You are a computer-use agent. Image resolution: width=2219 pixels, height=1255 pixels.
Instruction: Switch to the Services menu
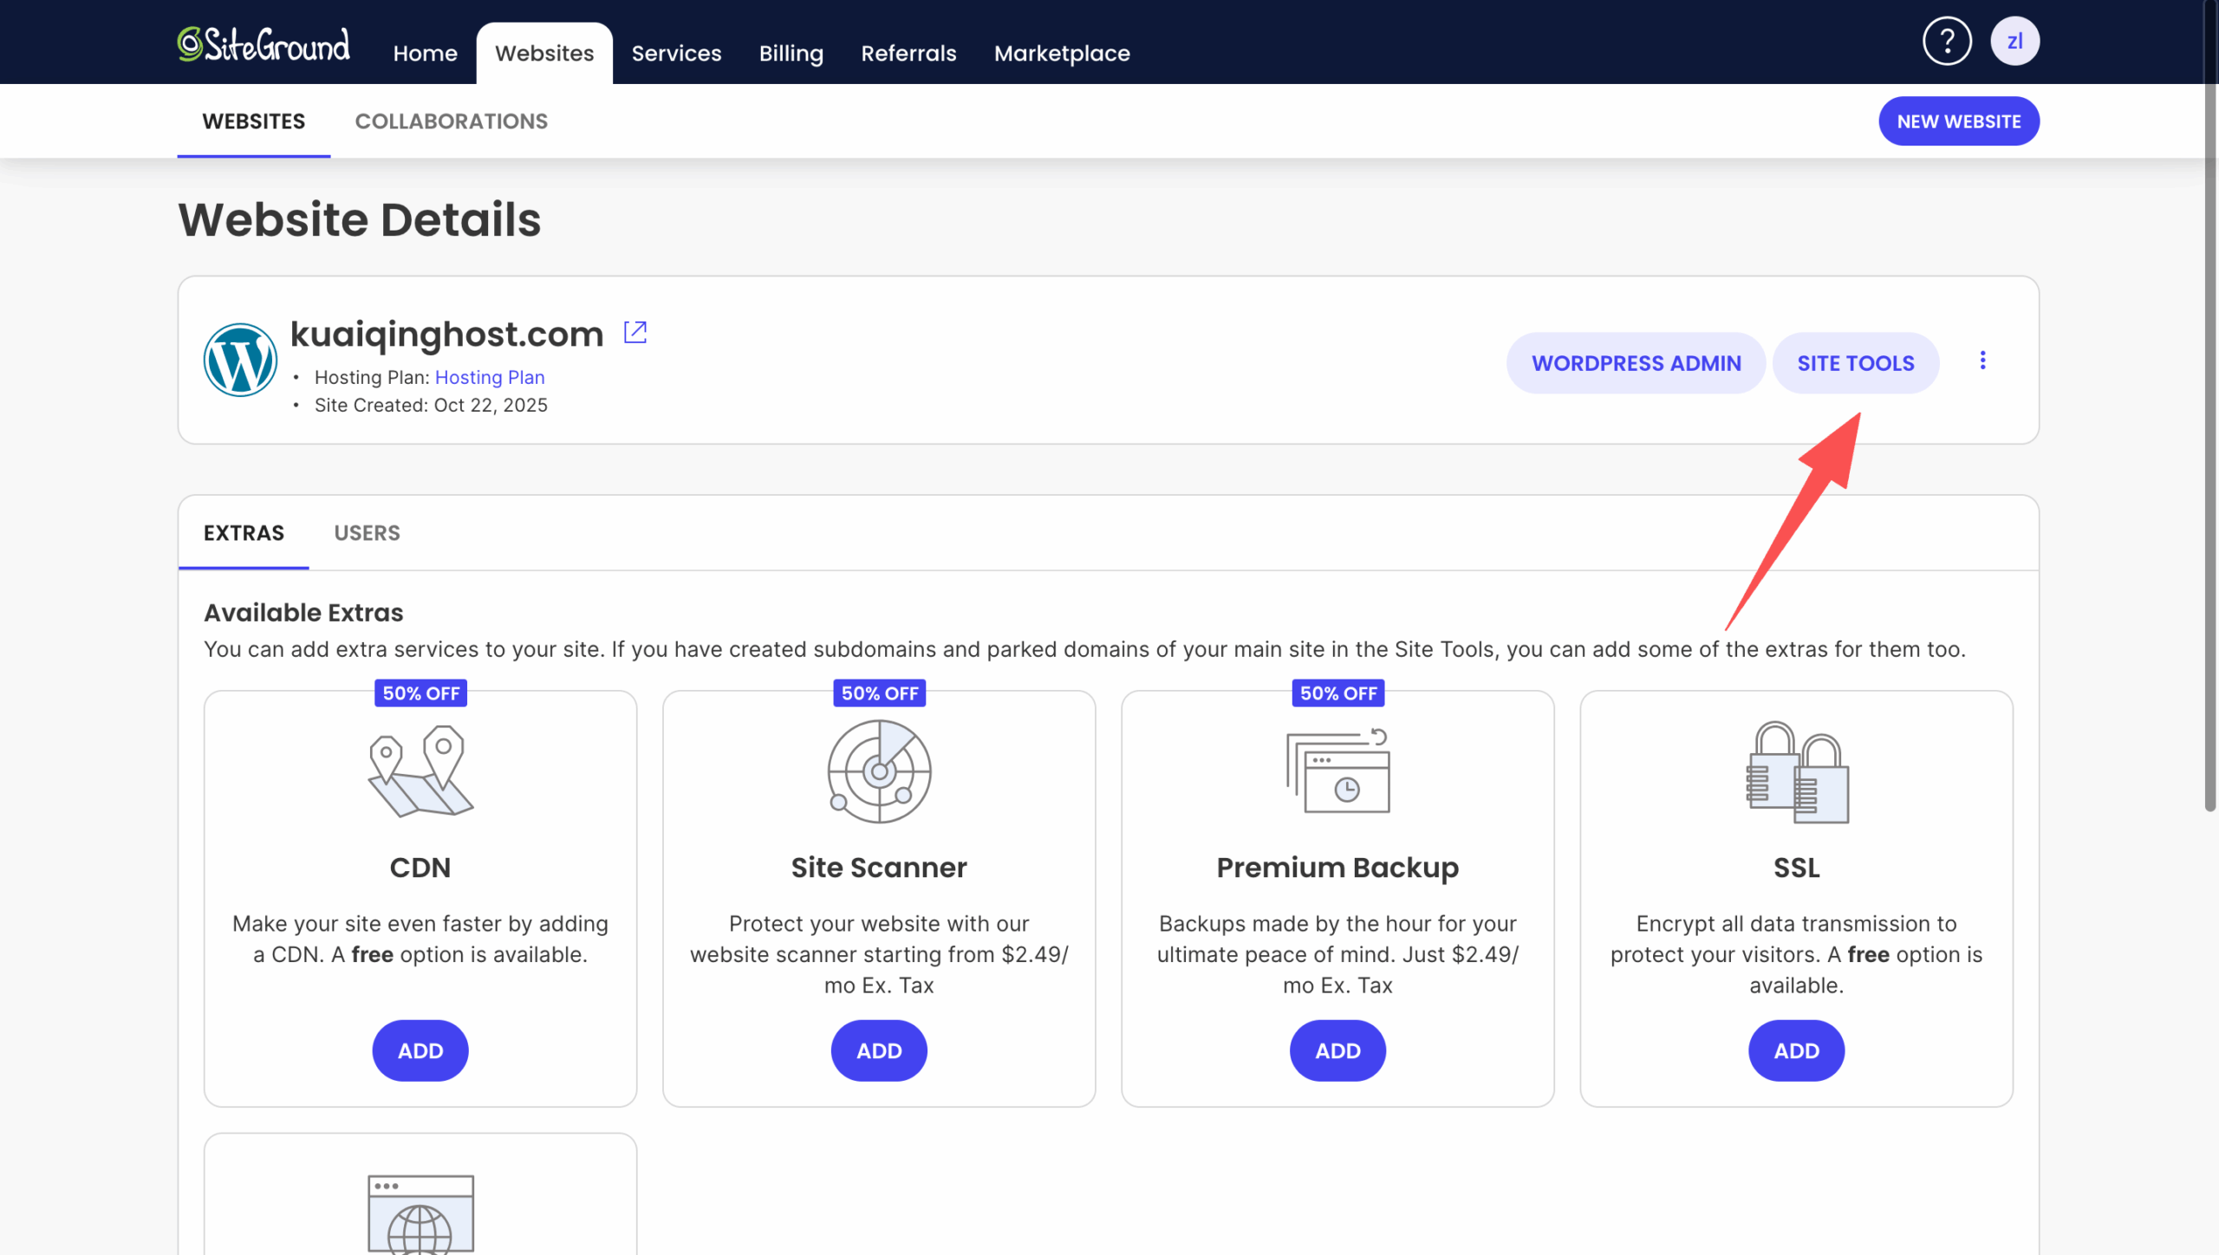pos(676,54)
